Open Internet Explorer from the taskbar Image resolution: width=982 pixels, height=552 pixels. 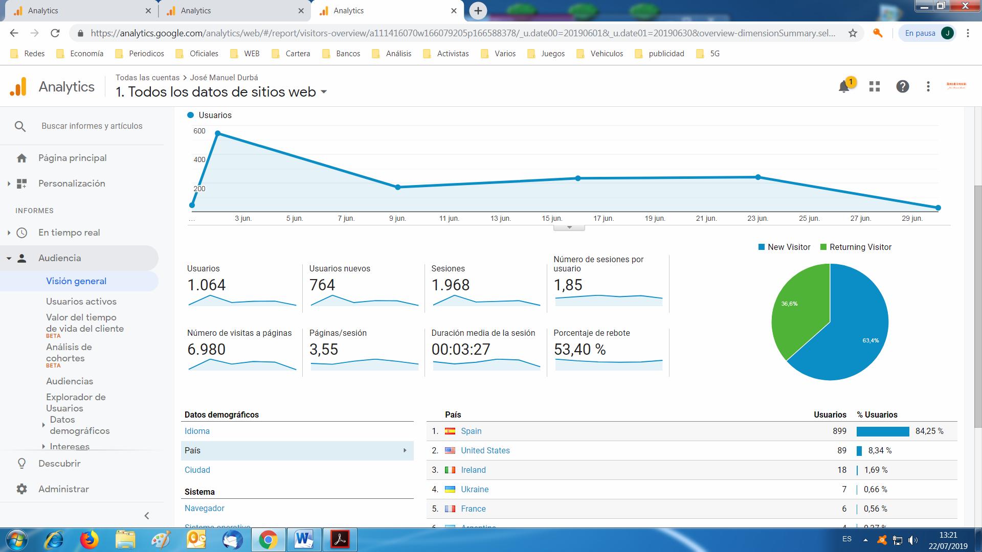54,540
